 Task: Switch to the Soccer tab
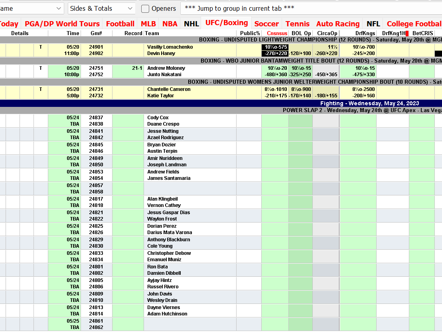pyautogui.click(x=266, y=24)
